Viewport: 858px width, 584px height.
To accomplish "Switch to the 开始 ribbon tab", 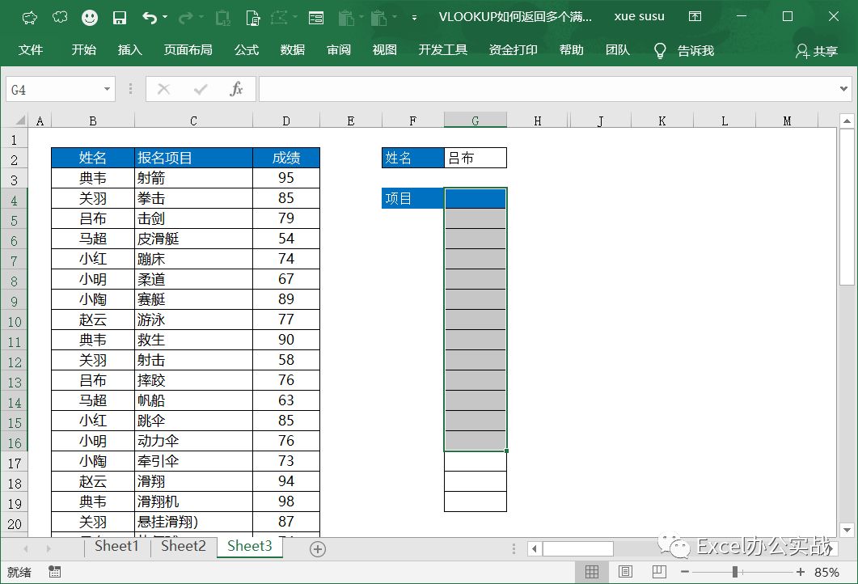I will (84, 50).
